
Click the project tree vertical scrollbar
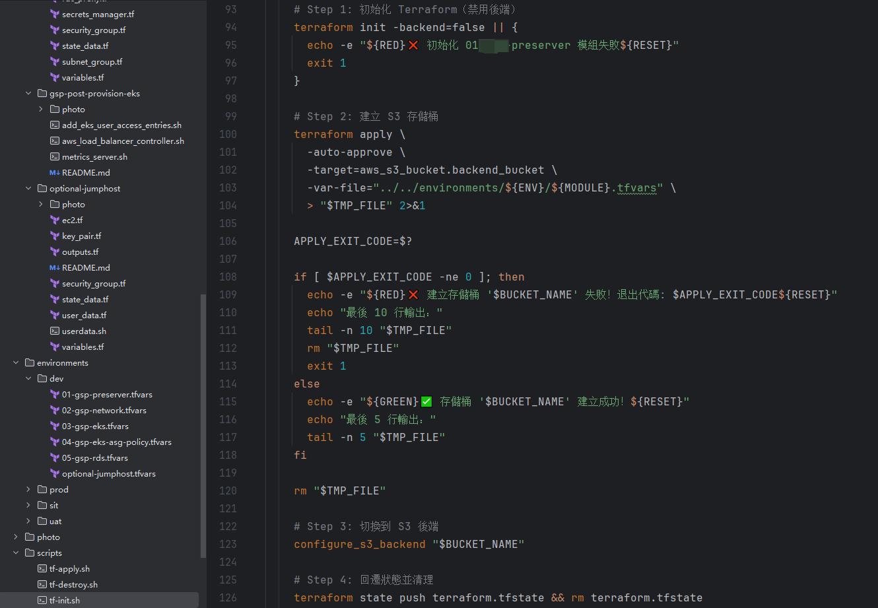[x=203, y=426]
